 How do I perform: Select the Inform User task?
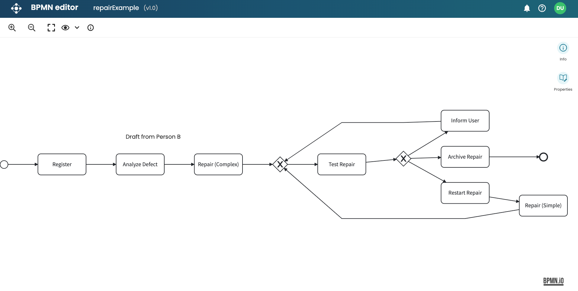click(465, 121)
